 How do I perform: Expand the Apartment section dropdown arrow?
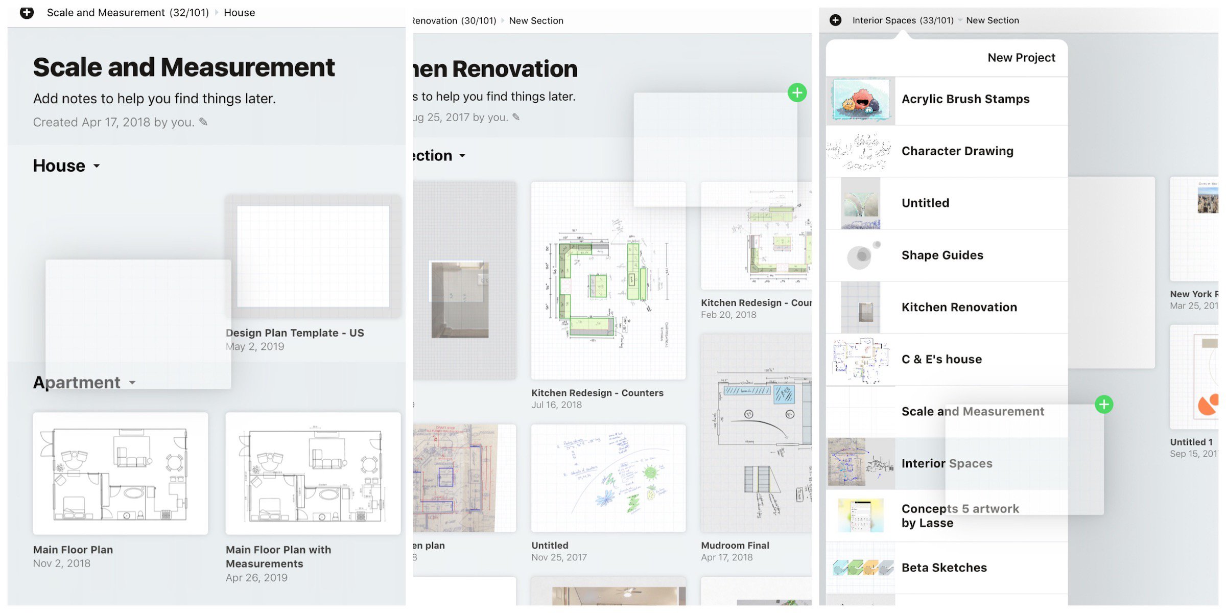coord(132,383)
